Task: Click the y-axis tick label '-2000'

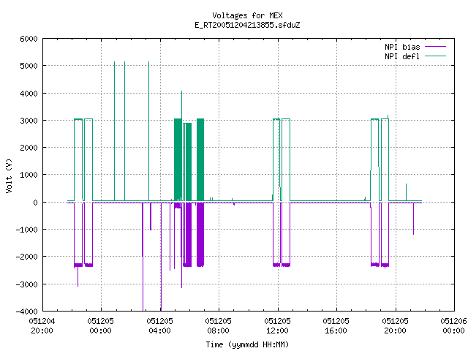Action: point(26,257)
